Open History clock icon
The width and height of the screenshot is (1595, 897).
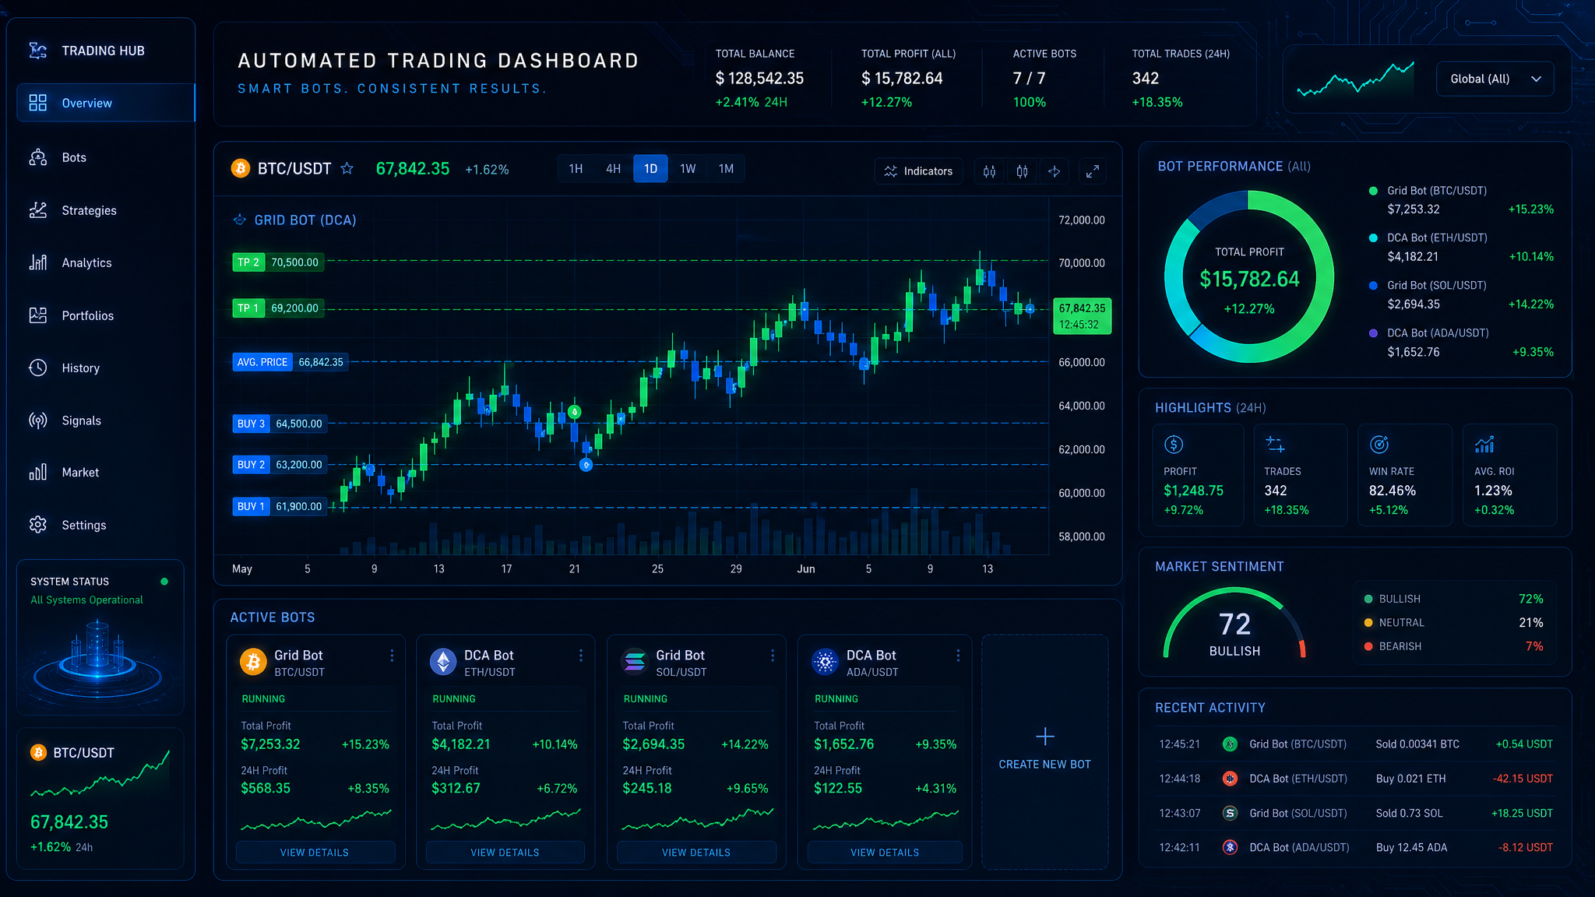pyautogui.click(x=38, y=368)
